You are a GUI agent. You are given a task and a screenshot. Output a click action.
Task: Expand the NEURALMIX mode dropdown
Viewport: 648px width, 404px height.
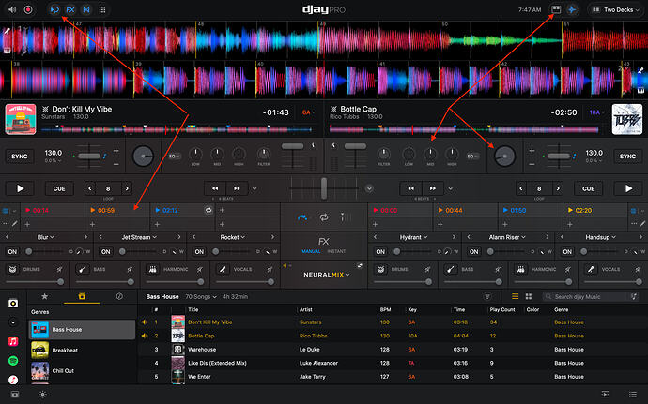coord(327,275)
